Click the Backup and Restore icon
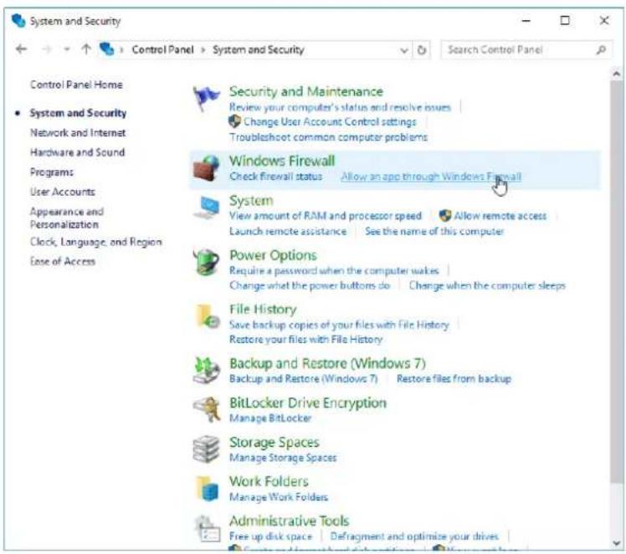The image size is (626, 554). point(206,370)
